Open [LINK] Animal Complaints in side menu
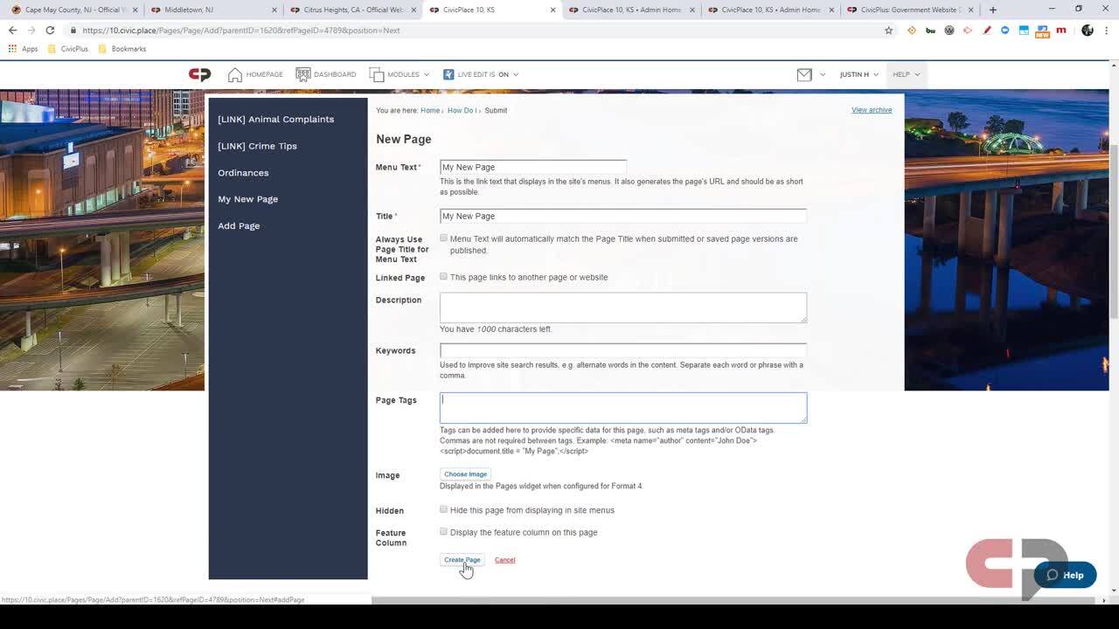1119x629 pixels. (x=275, y=119)
